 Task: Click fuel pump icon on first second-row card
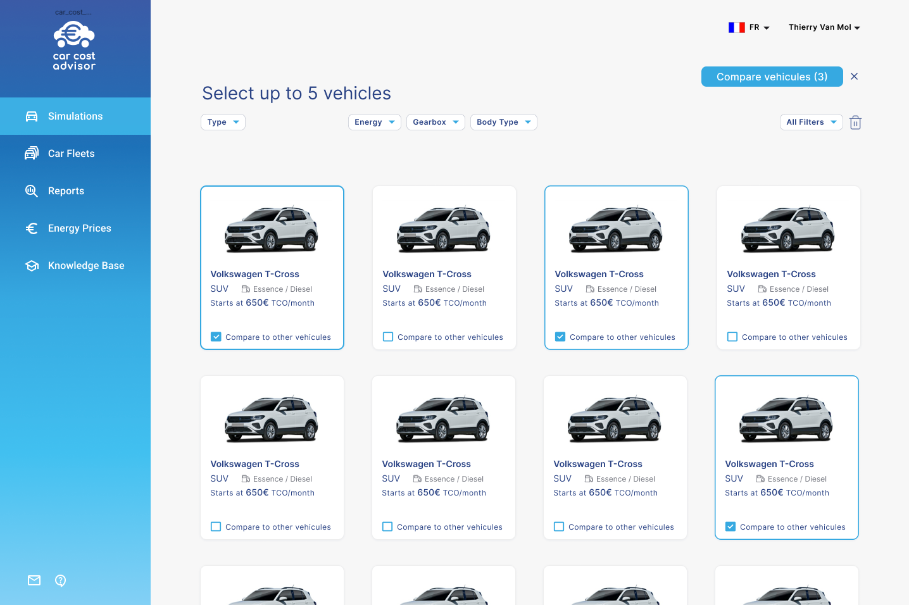point(246,479)
